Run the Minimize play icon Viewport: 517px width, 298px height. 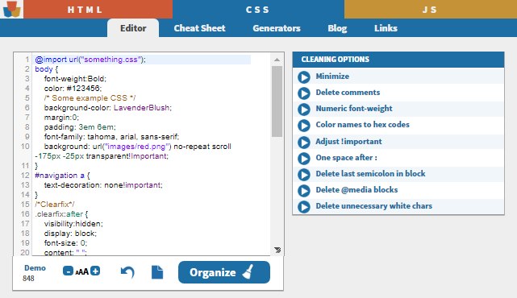[x=304, y=77]
